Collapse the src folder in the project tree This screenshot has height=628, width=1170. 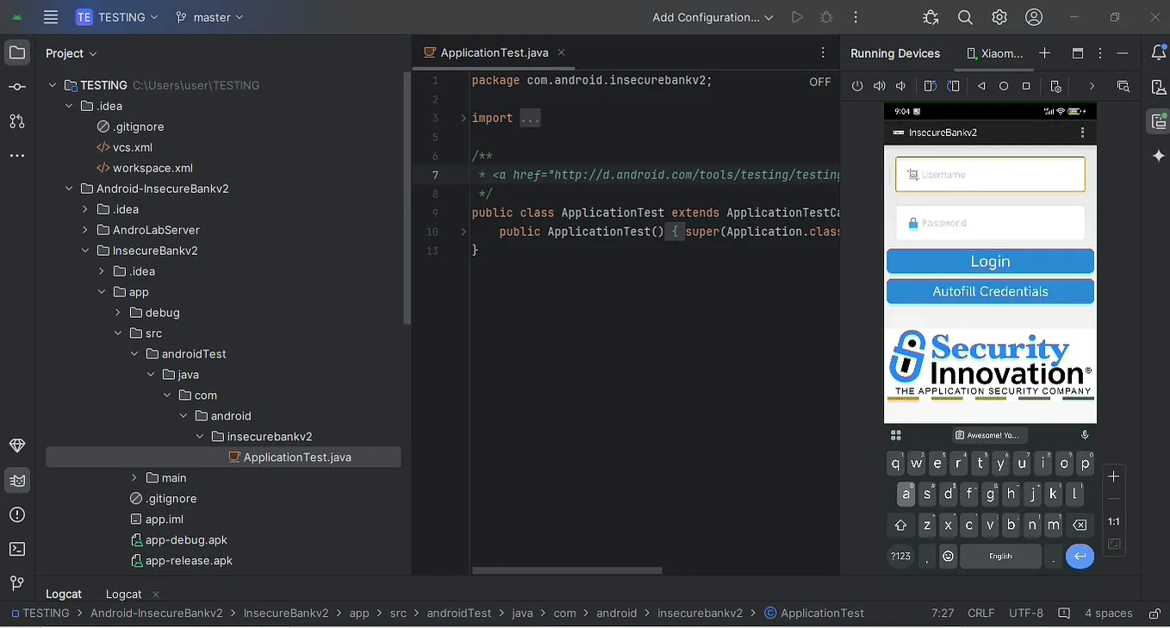(118, 333)
